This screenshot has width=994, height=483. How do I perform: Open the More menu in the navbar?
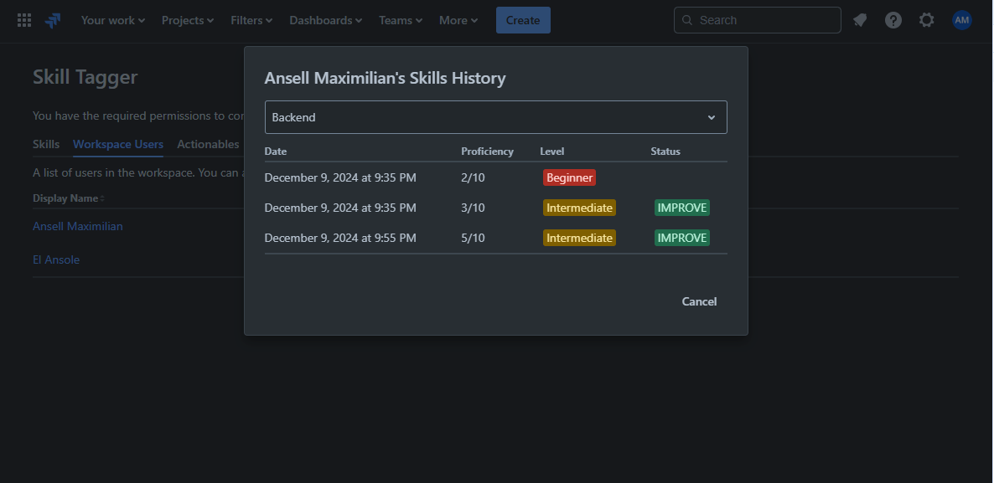458,19
